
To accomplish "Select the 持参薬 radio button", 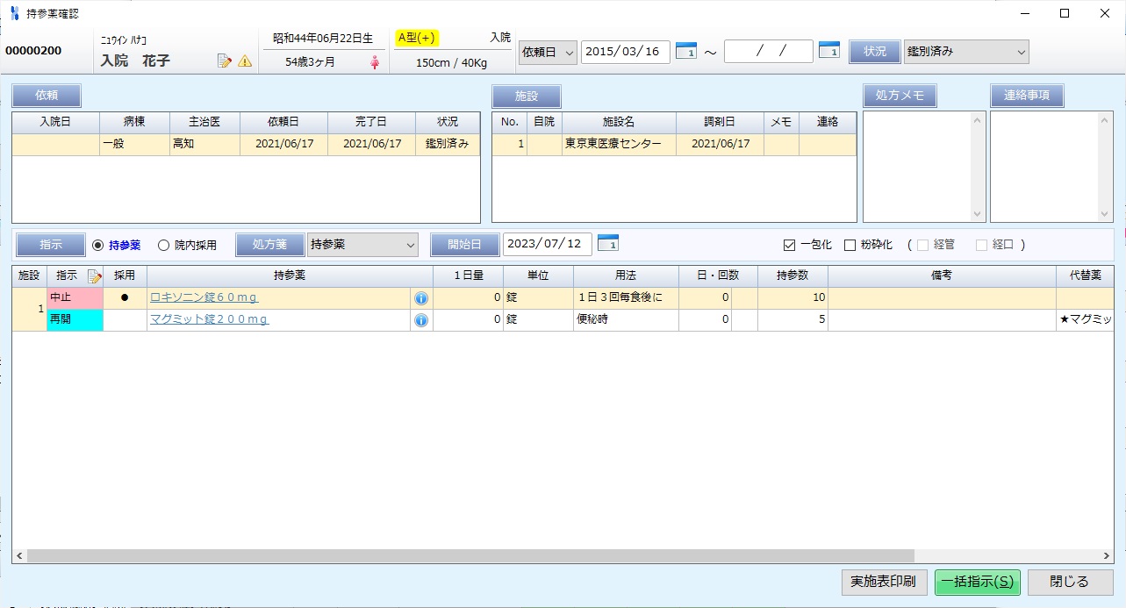I will [98, 245].
